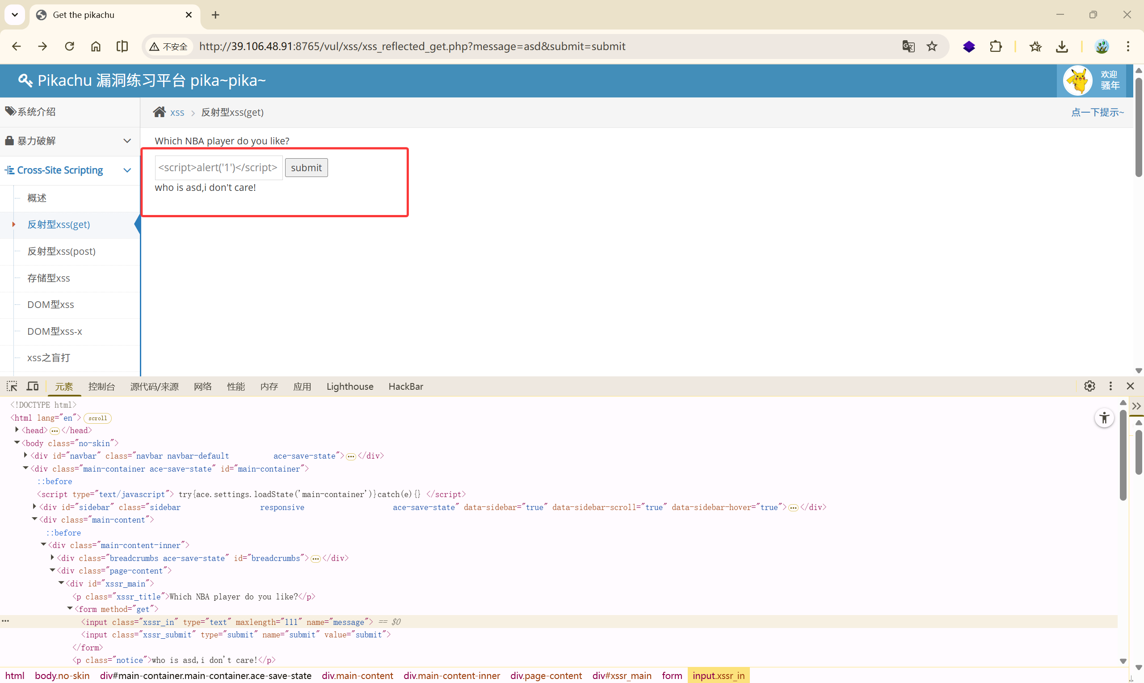
Task: Open the downloads icon in toolbar
Action: (x=1062, y=46)
